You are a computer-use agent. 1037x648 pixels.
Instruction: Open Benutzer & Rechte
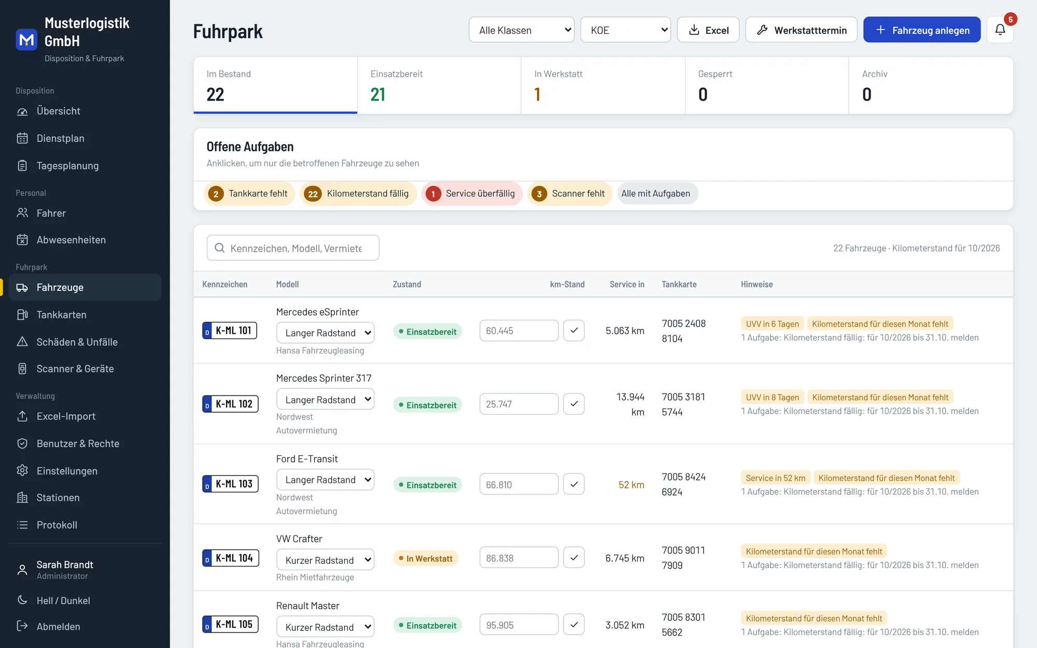(x=85, y=444)
